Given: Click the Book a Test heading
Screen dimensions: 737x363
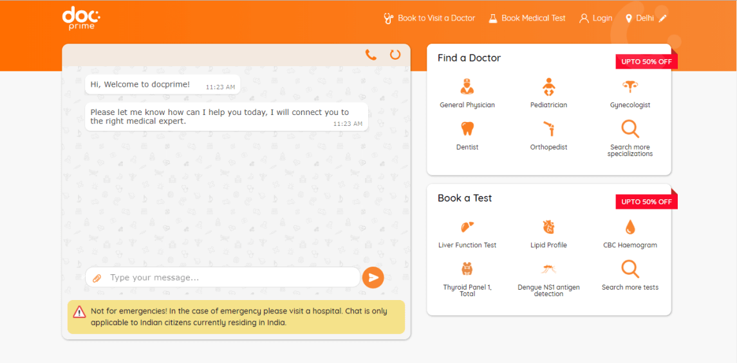Looking at the screenshot, I should tap(465, 199).
